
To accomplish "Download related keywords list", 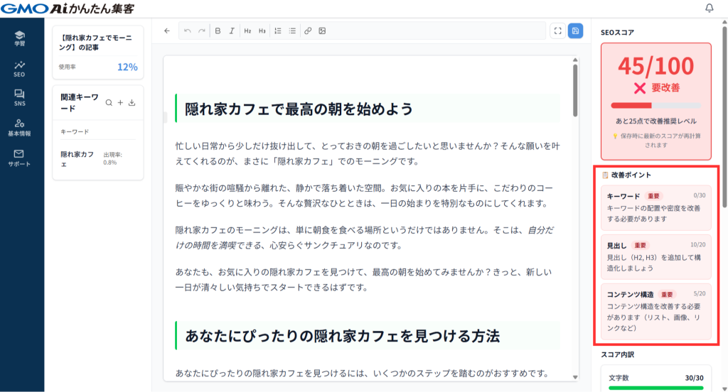I will click(132, 103).
